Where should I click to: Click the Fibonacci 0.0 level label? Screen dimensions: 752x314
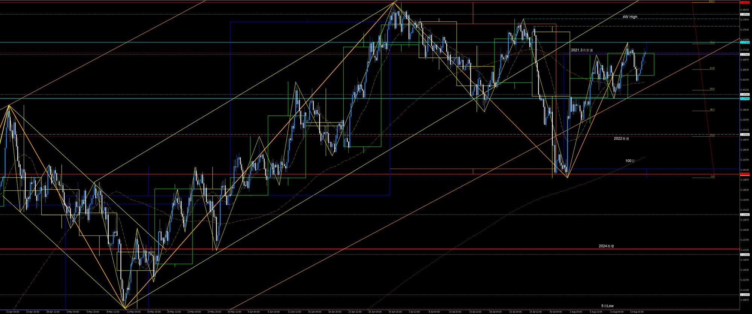coord(713,177)
